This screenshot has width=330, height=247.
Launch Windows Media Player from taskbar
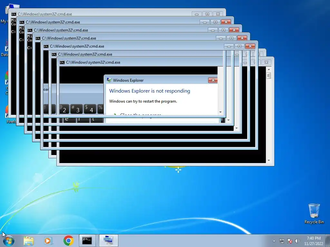pyautogui.click(x=48, y=241)
